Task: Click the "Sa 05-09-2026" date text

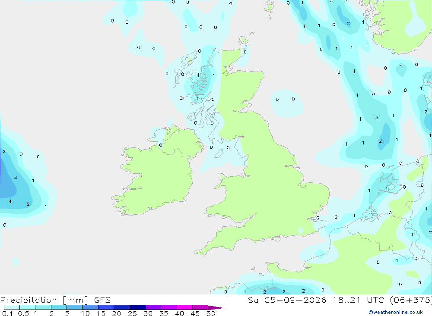Action: click(x=287, y=300)
